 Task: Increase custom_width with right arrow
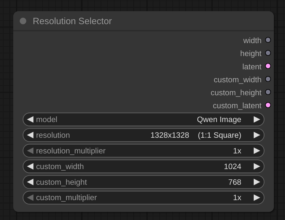click(x=257, y=166)
